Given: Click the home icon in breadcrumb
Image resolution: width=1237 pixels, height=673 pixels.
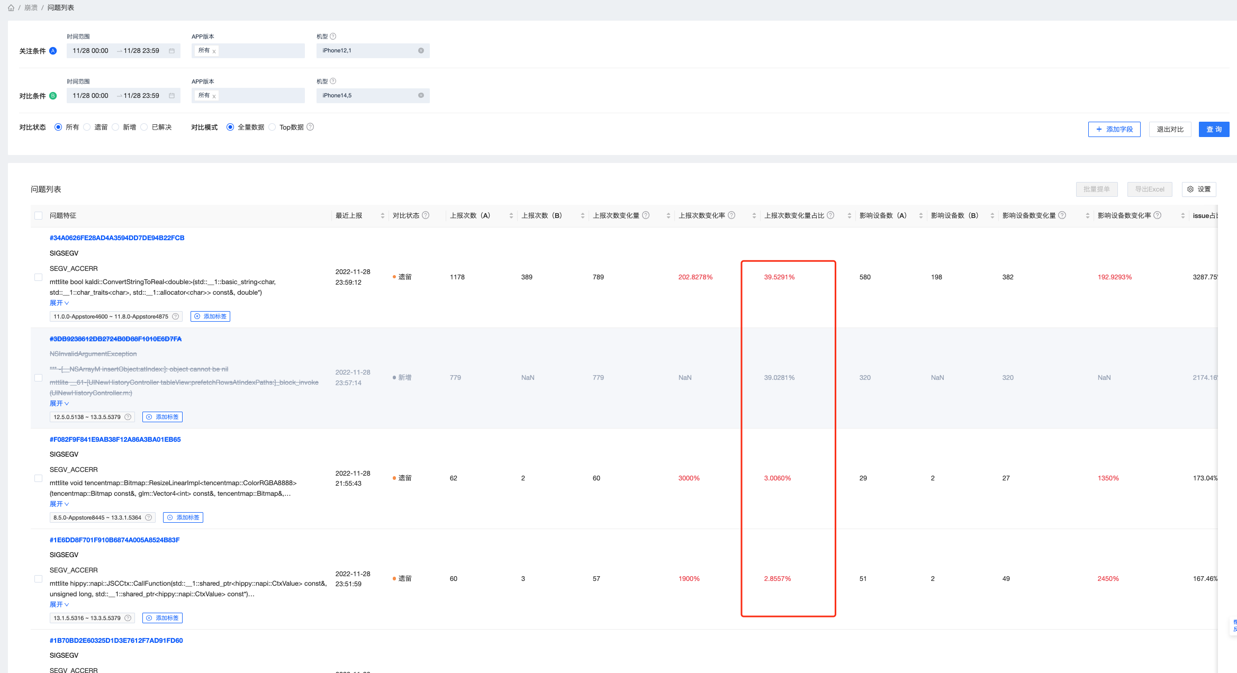Looking at the screenshot, I should pos(11,8).
